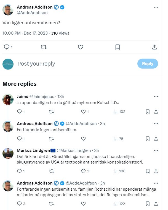The height and width of the screenshot is (210, 168).
Task: Open more options on the last Andreas reply
Action: tap(156, 183)
